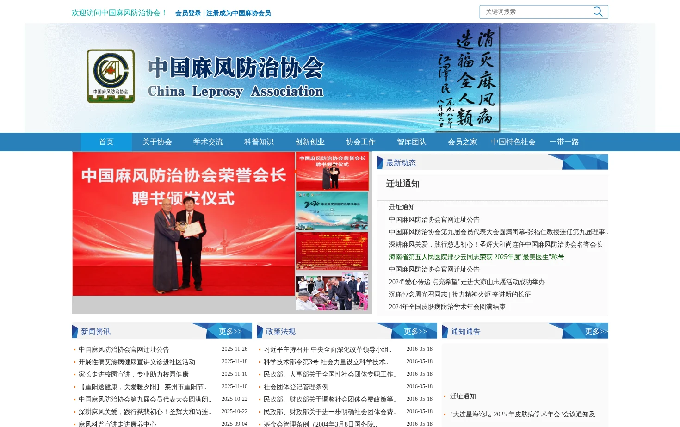680x427 pixels.
Task: Open the bold 迁址通知 headline
Action: tap(403, 184)
